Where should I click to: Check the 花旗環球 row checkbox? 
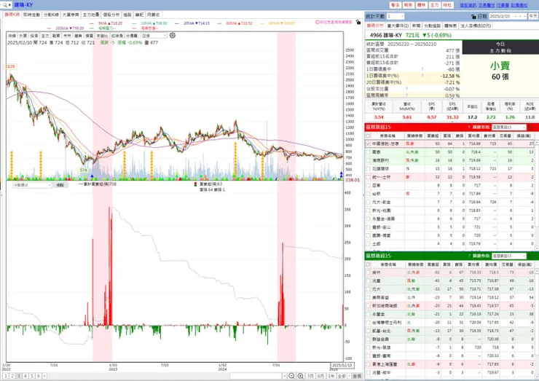coord(368,169)
